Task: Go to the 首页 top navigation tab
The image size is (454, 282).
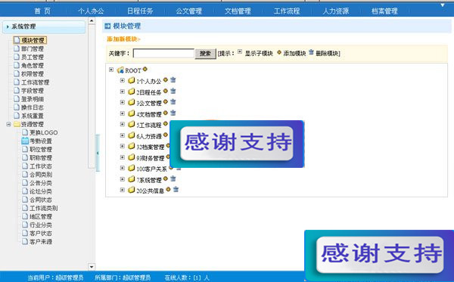Action: click(42, 11)
